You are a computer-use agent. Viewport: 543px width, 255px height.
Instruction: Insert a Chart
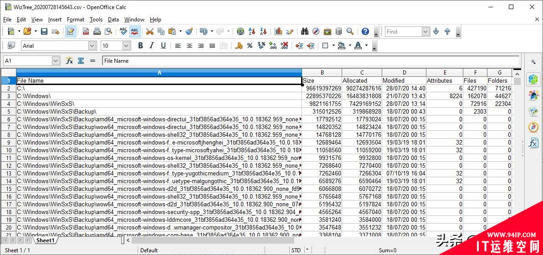click(x=278, y=31)
